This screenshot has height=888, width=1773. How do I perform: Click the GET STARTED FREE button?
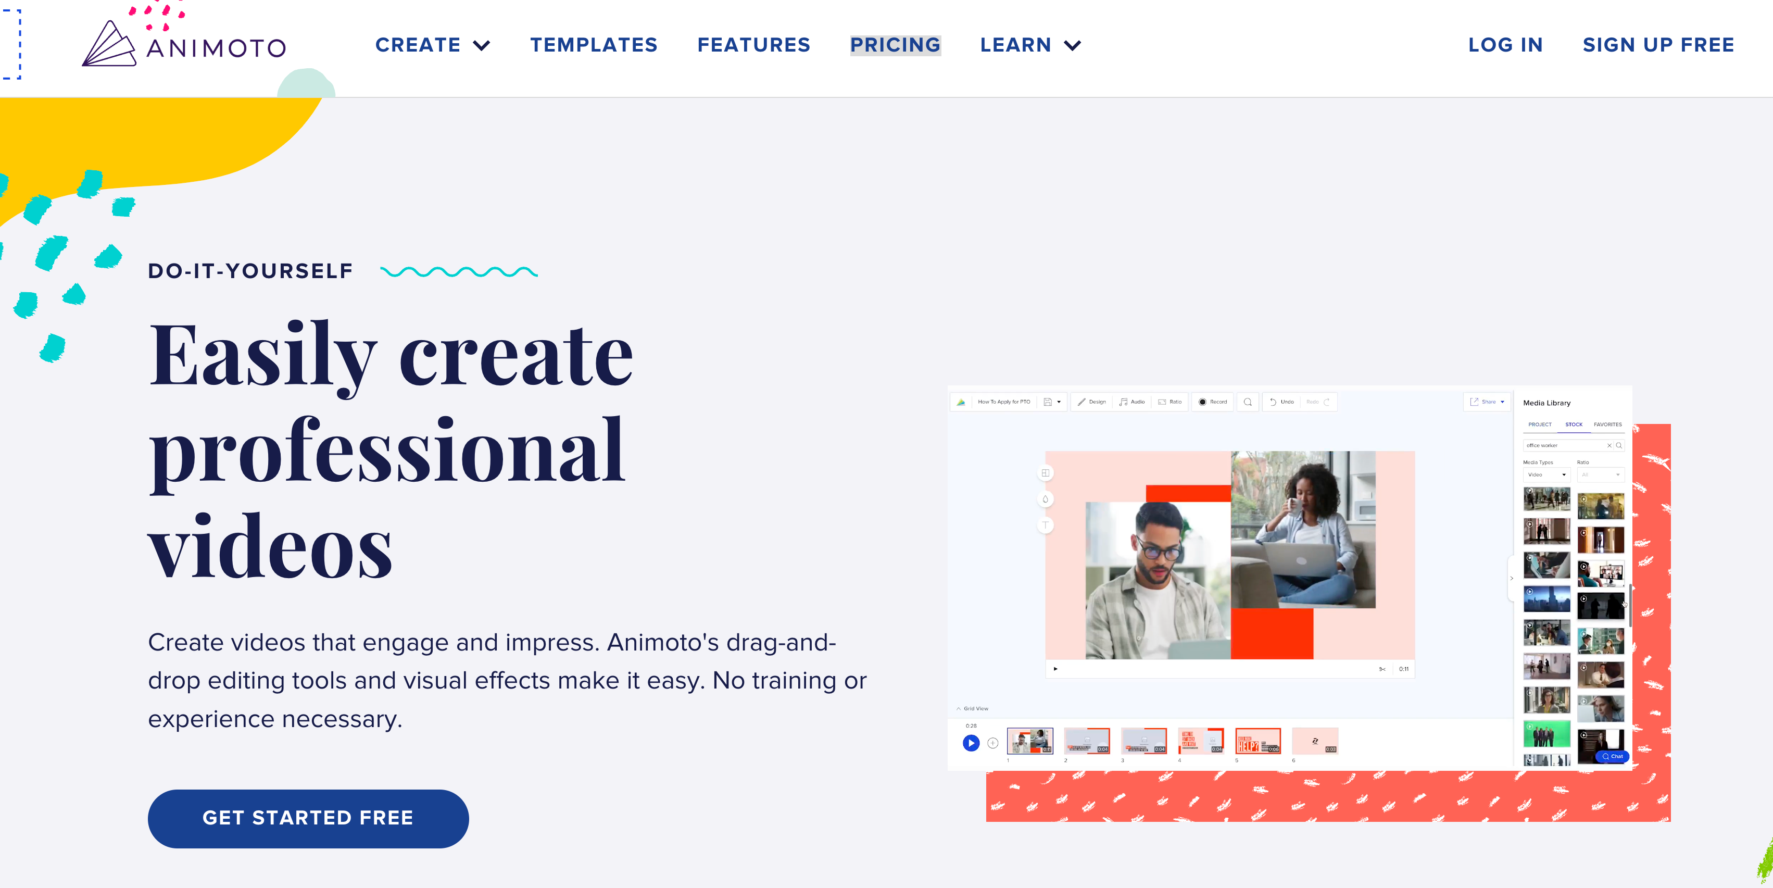pos(308,818)
